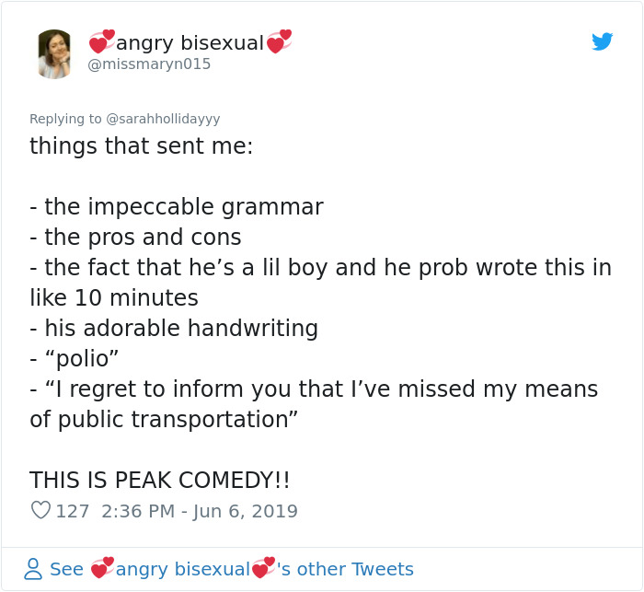Click the quoted "polio" line
644x592 pixels.
tap(77, 359)
